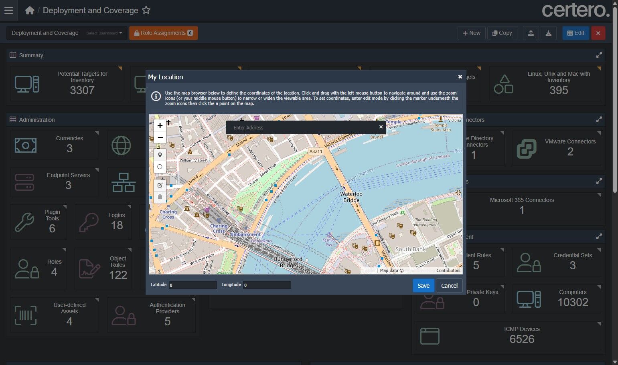Open the Currencies tile
Viewport: 618px width, 365px height.
coord(55,145)
